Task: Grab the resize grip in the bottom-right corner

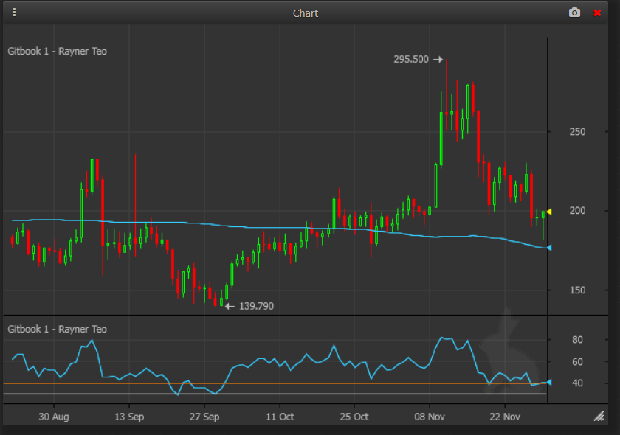Action: coord(599,417)
